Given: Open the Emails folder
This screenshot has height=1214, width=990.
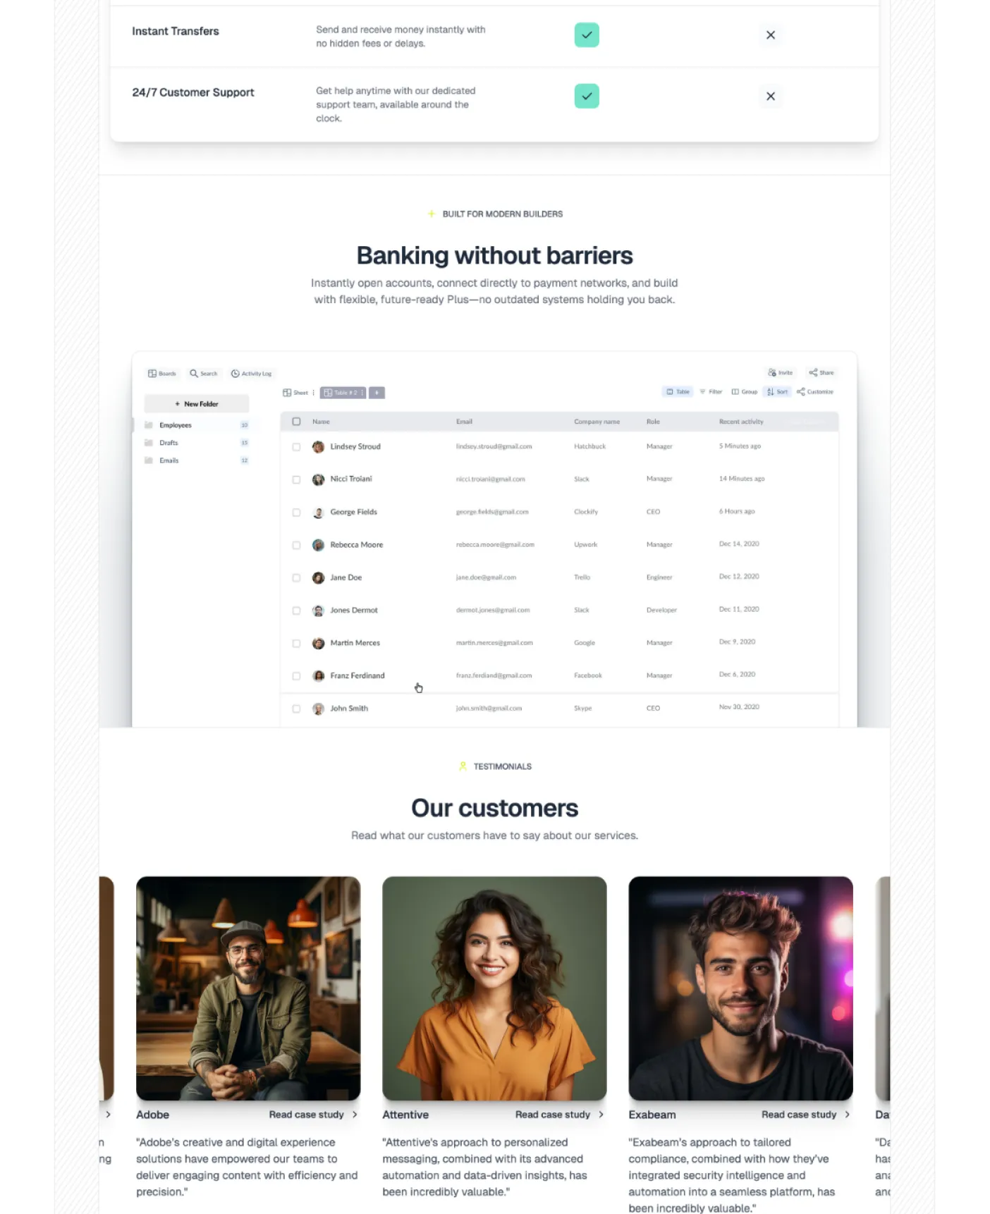Looking at the screenshot, I should (197, 460).
